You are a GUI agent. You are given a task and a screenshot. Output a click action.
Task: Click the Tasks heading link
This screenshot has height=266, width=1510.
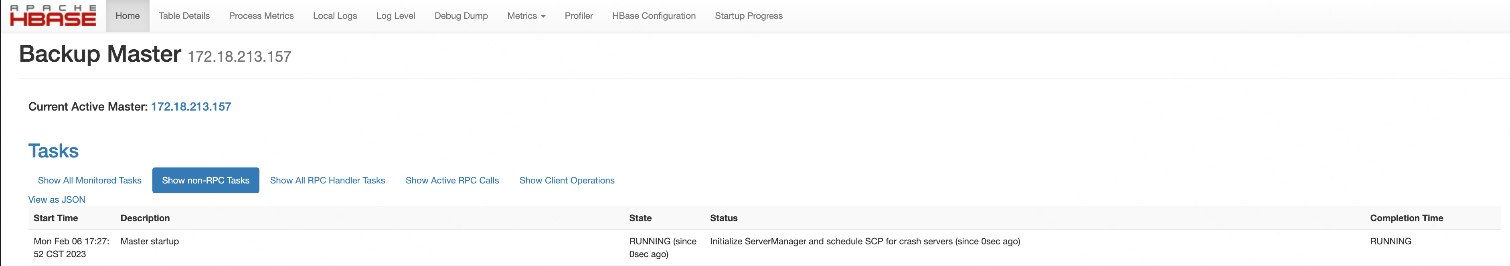click(x=53, y=151)
